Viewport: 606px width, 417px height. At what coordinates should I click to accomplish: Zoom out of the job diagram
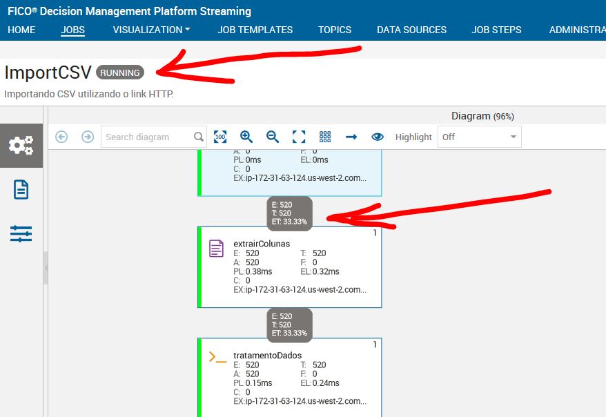272,137
